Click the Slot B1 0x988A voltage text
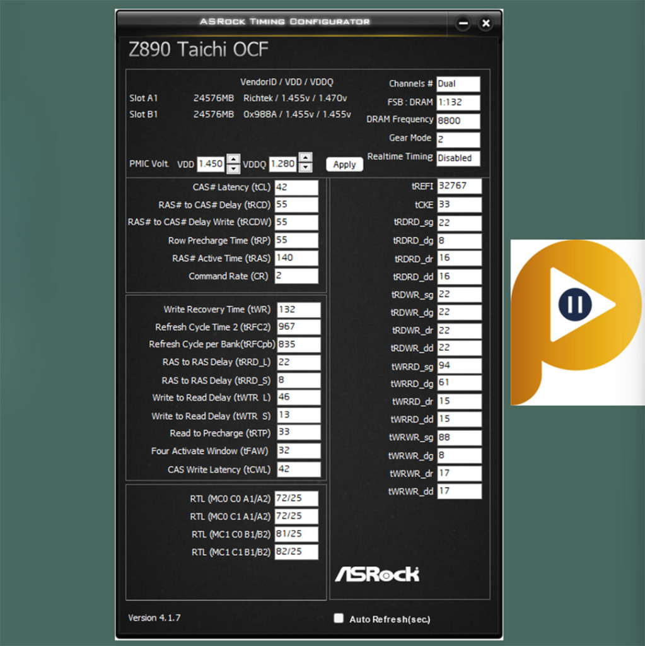This screenshot has height=646, width=645. (x=297, y=114)
